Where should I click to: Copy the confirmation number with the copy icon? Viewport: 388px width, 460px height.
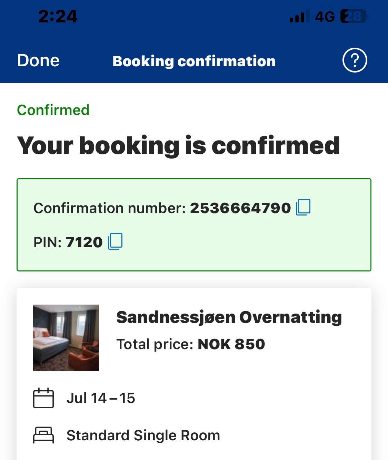coord(303,207)
